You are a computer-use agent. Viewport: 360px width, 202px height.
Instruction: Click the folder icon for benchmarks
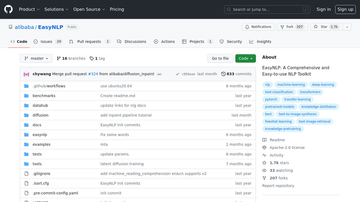27,95
